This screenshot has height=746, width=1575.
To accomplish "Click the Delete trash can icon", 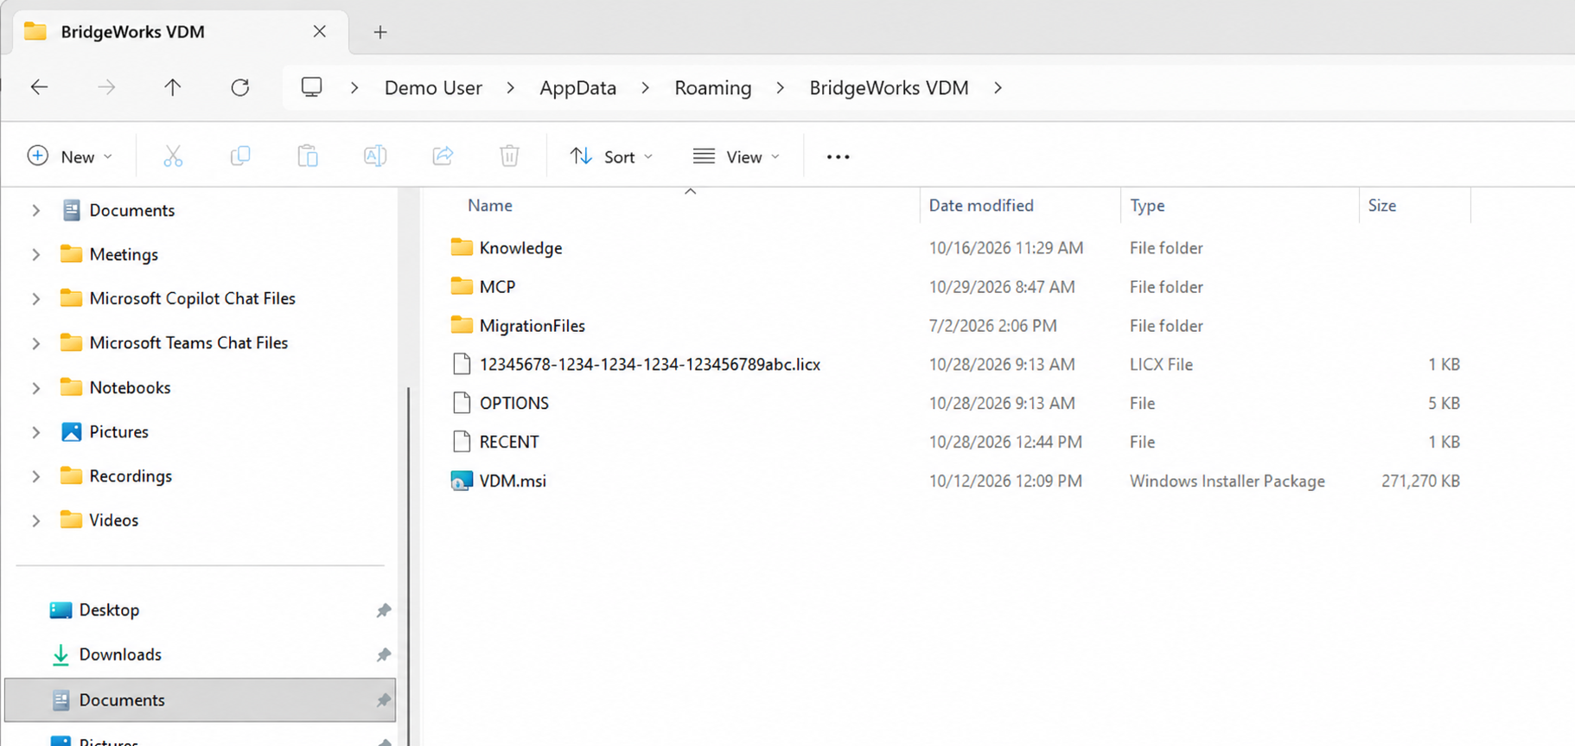I will [510, 156].
